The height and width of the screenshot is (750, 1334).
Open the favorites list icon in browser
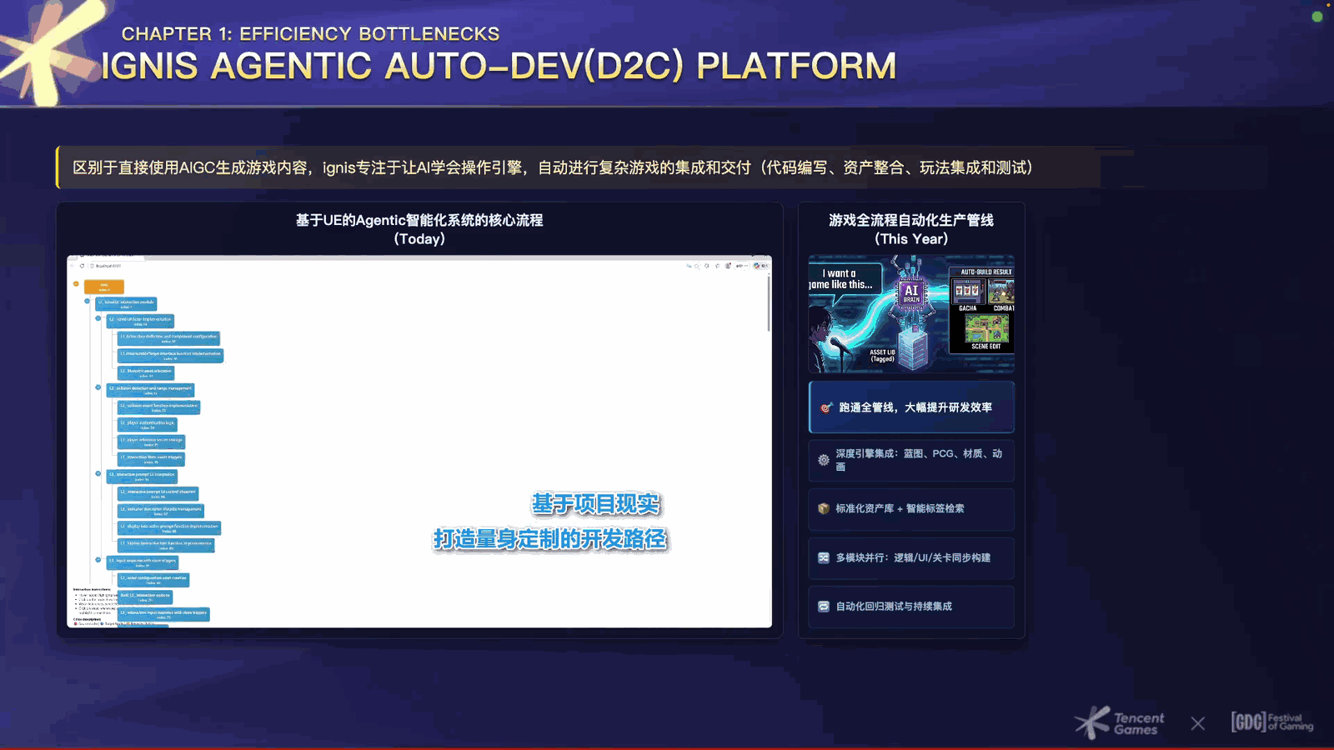pos(717,266)
